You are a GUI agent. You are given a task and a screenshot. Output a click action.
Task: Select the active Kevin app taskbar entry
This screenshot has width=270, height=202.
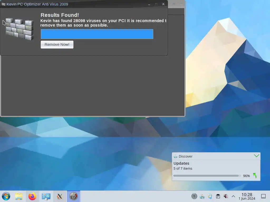click(74, 196)
